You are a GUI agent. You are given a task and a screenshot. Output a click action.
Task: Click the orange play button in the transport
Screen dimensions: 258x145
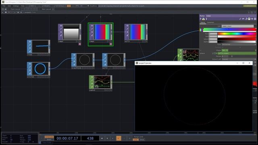click(x=119, y=139)
